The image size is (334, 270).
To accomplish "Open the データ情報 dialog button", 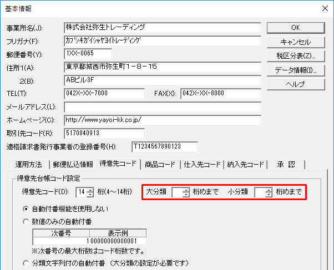I will point(296,70).
